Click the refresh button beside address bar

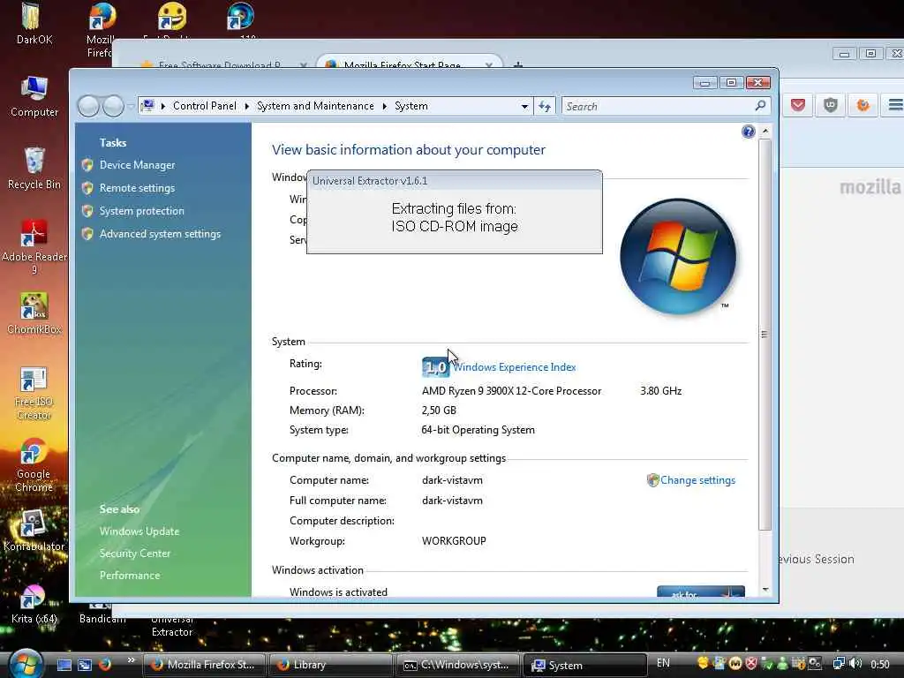point(545,107)
